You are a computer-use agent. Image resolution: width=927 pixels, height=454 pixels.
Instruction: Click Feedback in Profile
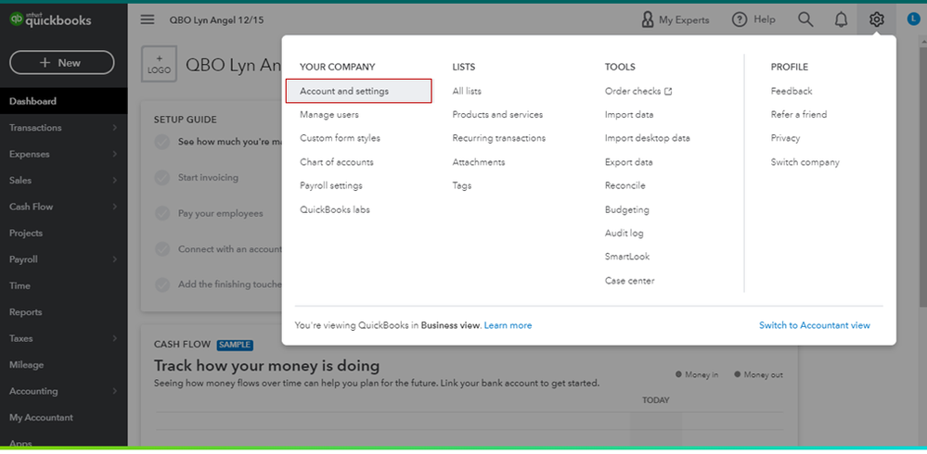pyautogui.click(x=791, y=91)
